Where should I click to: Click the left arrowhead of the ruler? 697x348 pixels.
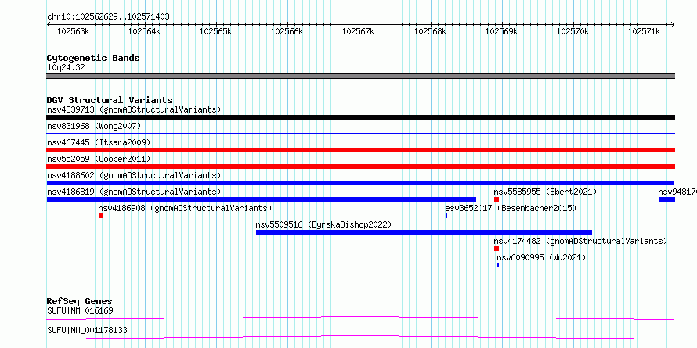(49, 24)
